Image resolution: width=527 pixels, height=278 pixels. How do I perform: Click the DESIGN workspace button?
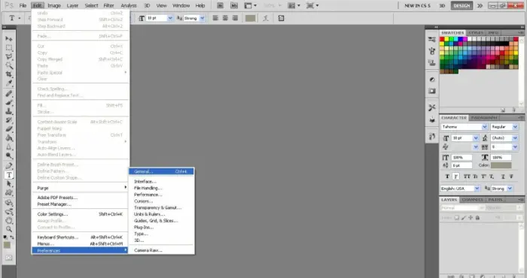(462, 6)
